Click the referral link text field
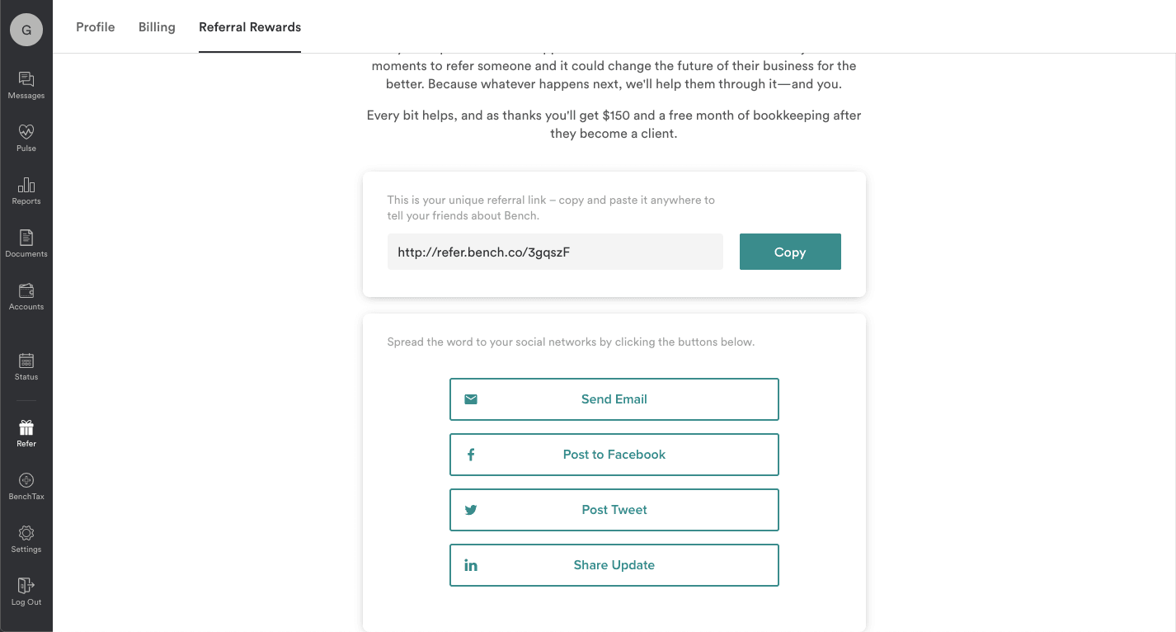This screenshot has width=1176, height=632. (555, 252)
